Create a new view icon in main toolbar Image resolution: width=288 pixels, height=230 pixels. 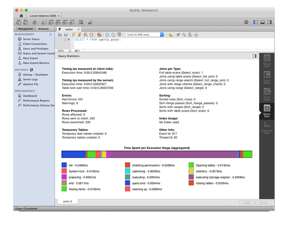(x=58, y=22)
